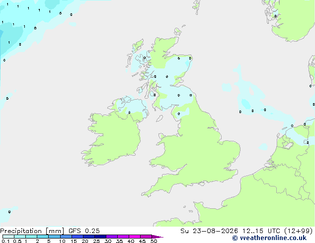
Task: Click the 'Precipitation [mm]' title text
Action: click(x=32, y=231)
